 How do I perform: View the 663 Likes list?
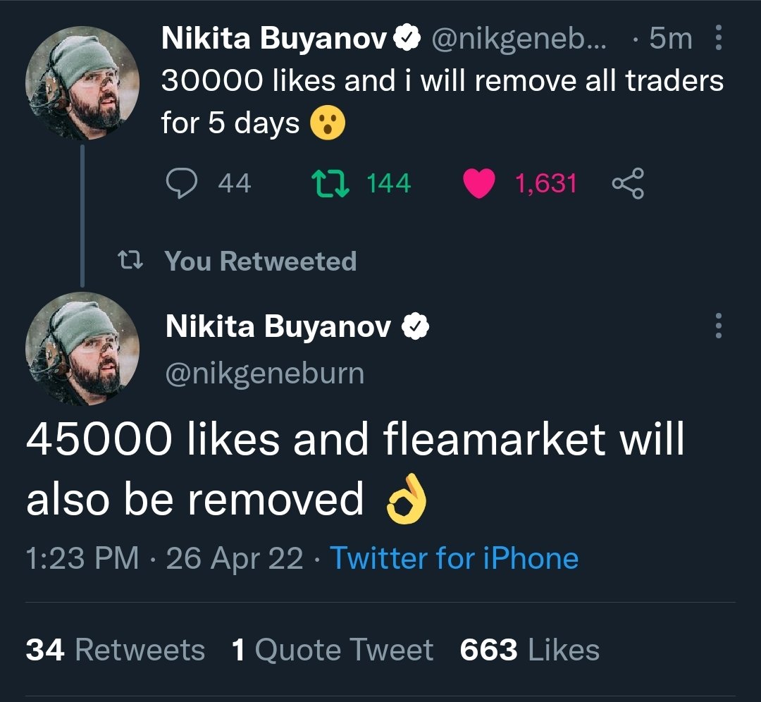(530, 650)
